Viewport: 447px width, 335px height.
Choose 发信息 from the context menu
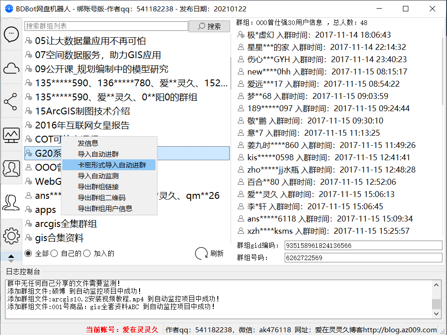pyautogui.click(x=89, y=143)
